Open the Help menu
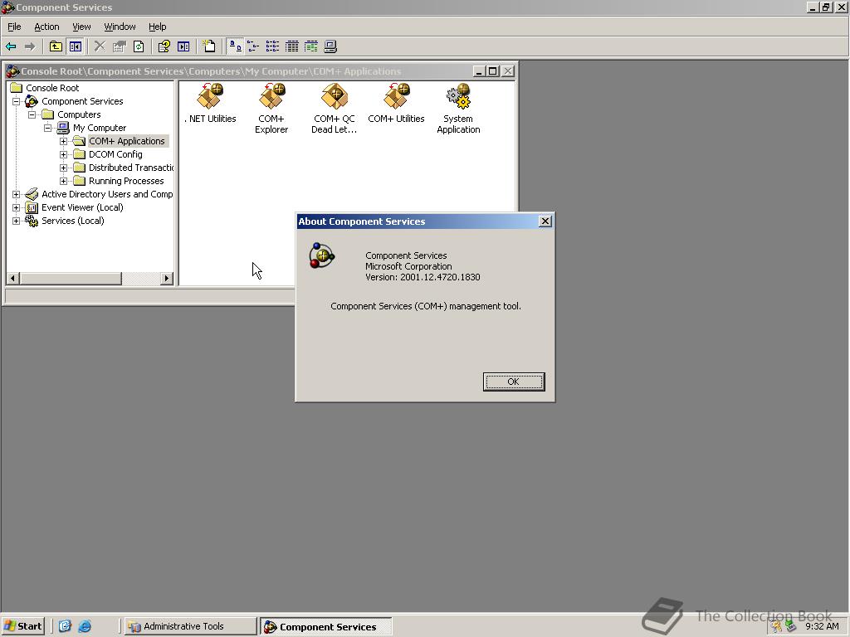 [x=157, y=27]
